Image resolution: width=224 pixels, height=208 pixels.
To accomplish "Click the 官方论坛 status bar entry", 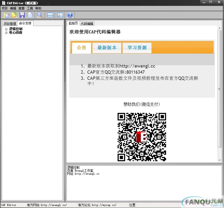I will click(x=97, y=205).
